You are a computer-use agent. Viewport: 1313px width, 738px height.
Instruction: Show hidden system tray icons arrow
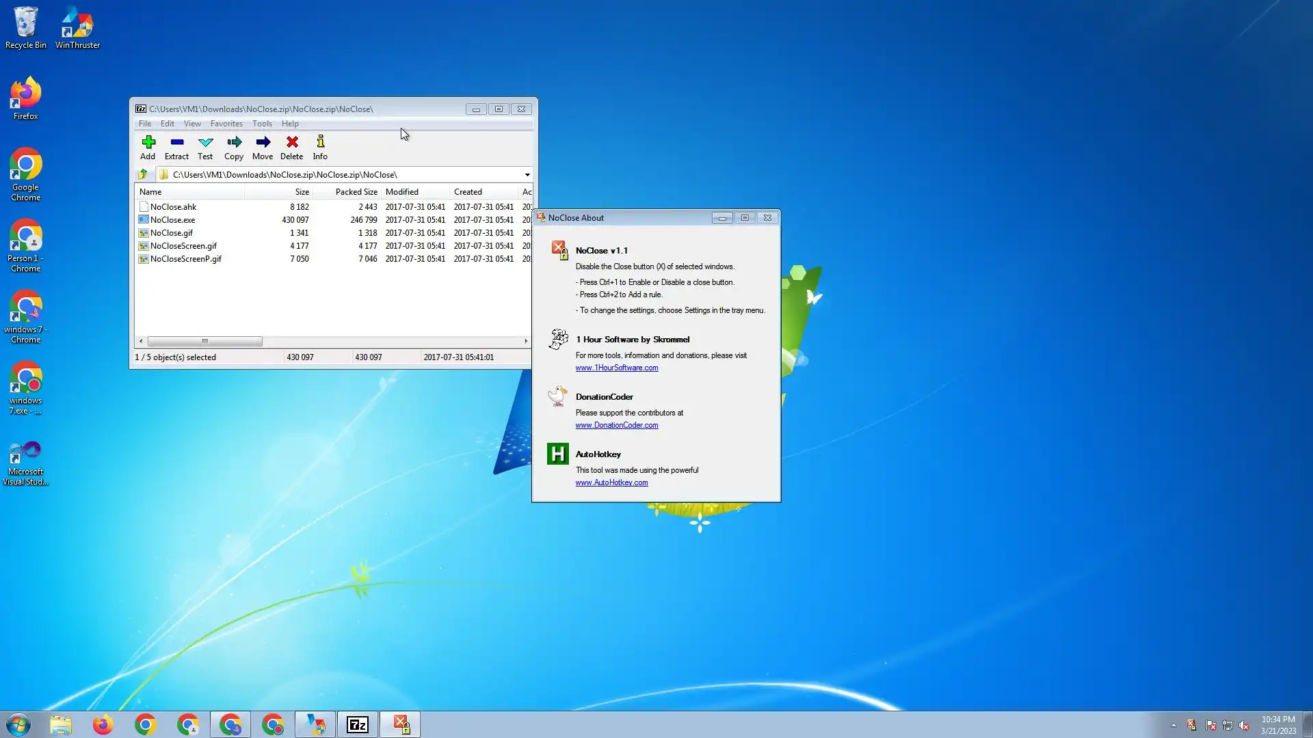(1173, 725)
